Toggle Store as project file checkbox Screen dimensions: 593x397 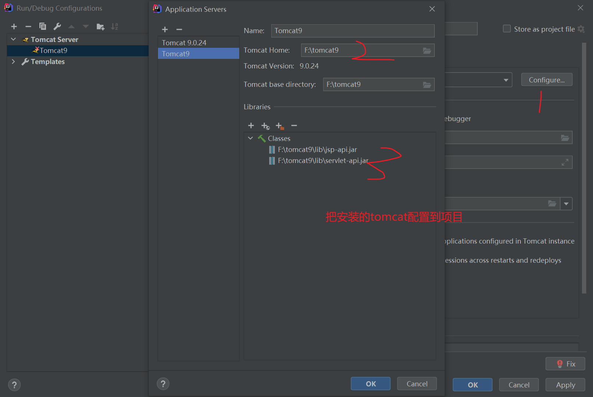point(507,29)
